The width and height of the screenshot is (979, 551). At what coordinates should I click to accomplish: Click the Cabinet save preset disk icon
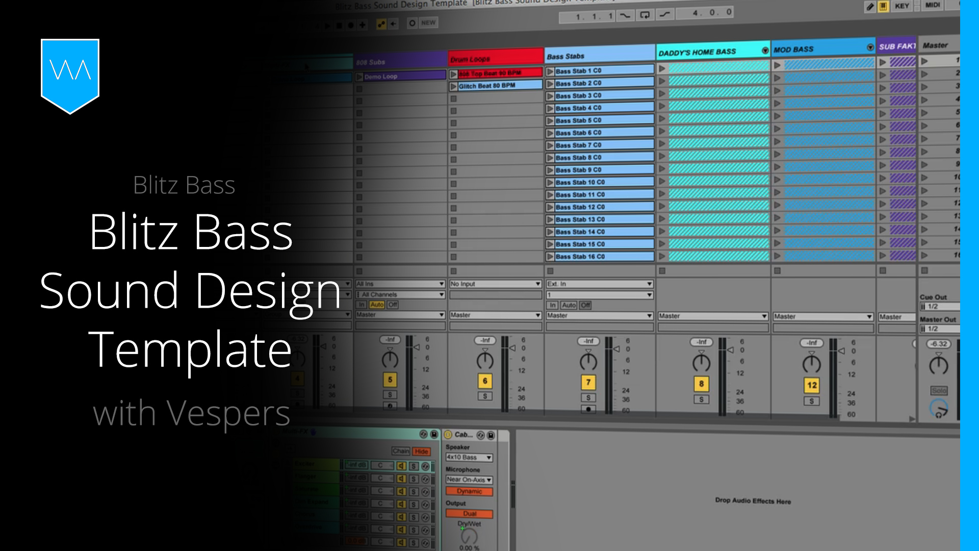(x=491, y=435)
